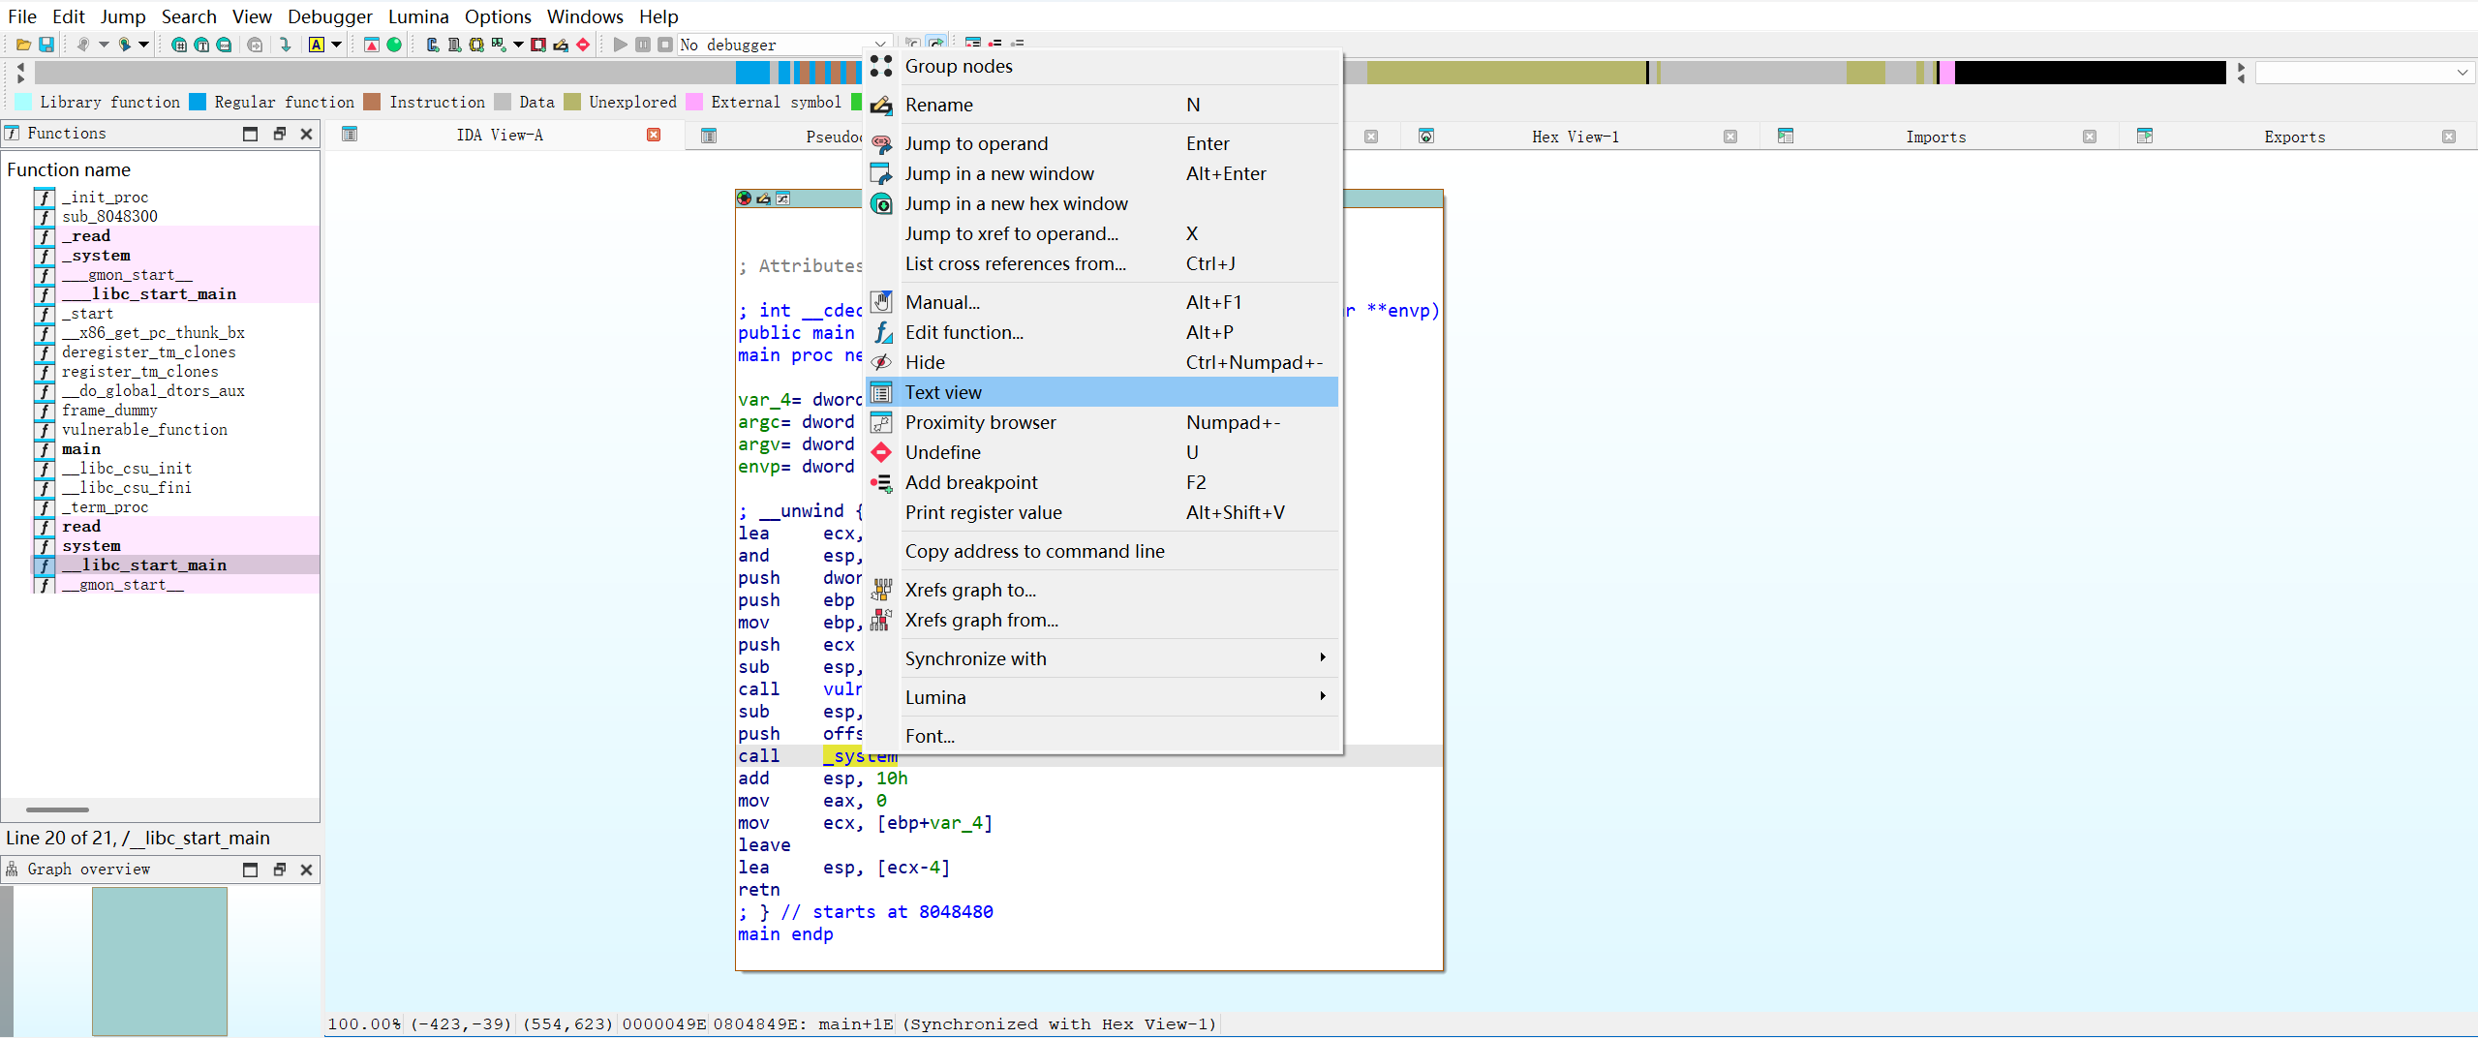Choose Font... in the context menu
2478x1038 pixels.
(x=1104, y=736)
